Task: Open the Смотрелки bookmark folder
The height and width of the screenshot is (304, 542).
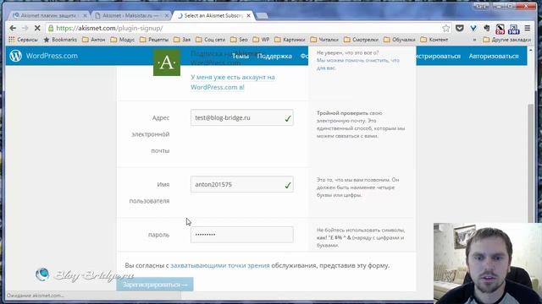Action: tap(362, 40)
